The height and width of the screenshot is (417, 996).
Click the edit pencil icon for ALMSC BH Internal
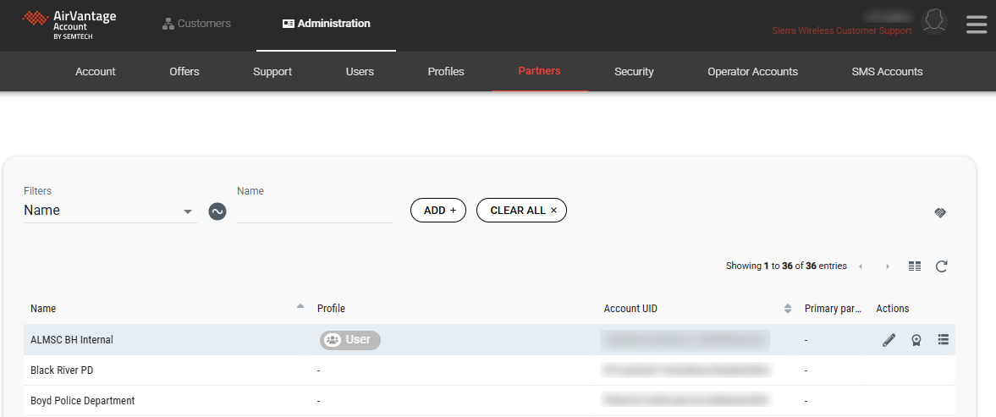tap(889, 340)
